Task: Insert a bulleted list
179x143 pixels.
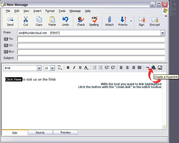Action: tap(101, 68)
